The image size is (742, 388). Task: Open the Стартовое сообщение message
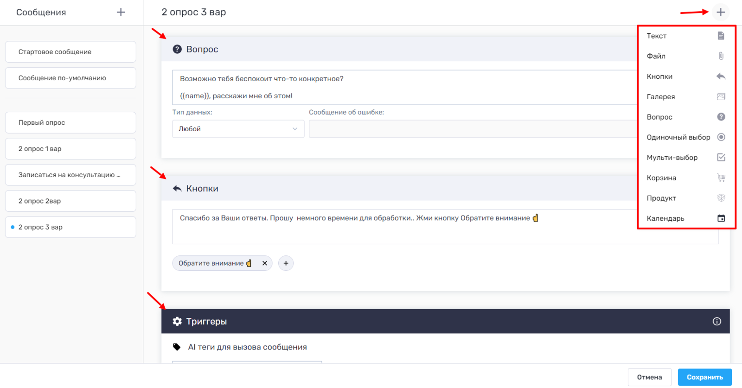click(70, 52)
